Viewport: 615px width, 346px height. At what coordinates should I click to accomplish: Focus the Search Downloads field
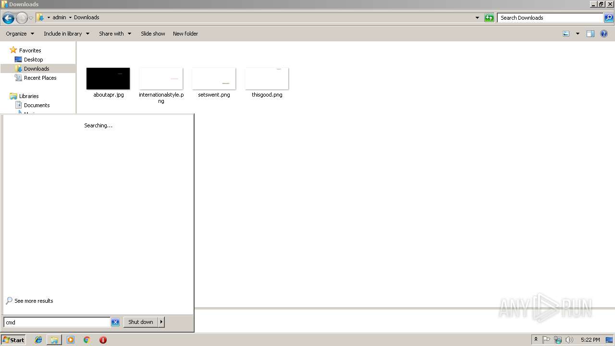tap(550, 18)
